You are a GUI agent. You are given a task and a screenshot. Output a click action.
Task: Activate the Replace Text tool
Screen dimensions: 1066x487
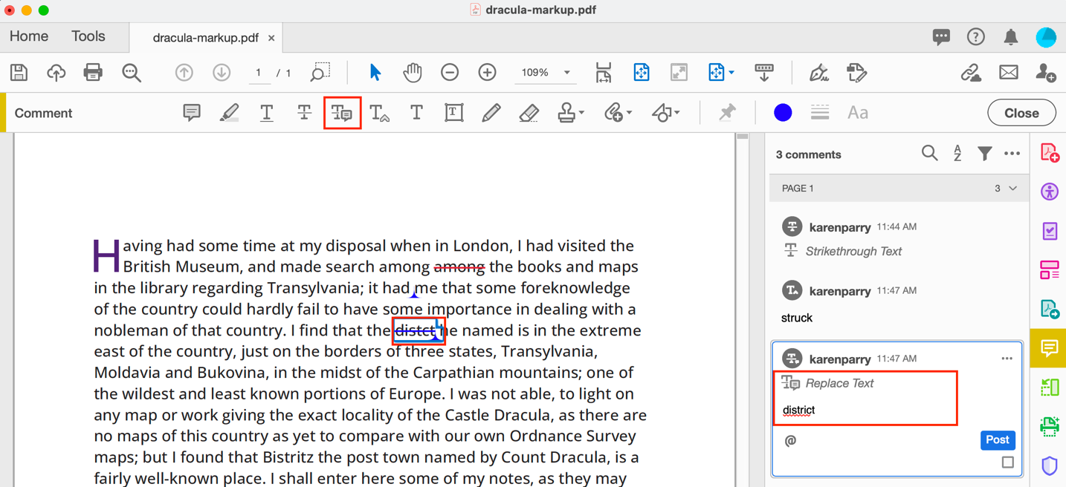tap(342, 113)
